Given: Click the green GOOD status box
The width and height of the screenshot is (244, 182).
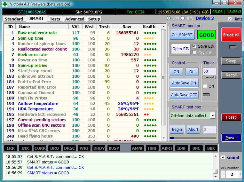Looking at the screenshot, I should pos(206,35).
